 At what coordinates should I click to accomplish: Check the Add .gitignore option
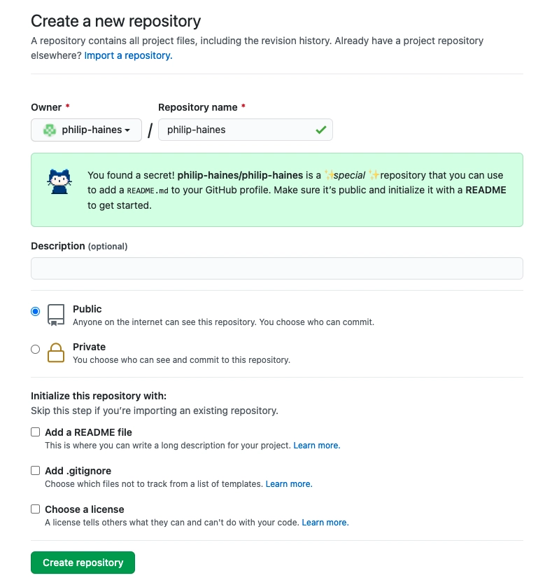[x=36, y=471]
